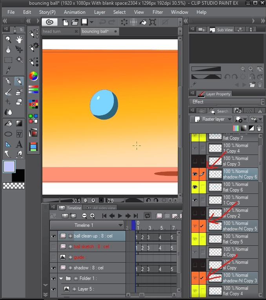Viewport: 266px width, 300px height.
Task: Show the ball sketch layer
Action: click(x=54, y=247)
